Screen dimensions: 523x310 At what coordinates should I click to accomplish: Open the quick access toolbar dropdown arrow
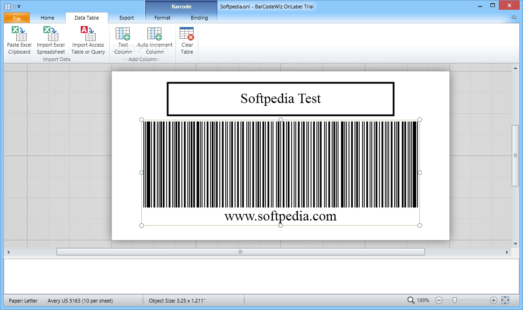pyautogui.click(x=19, y=7)
